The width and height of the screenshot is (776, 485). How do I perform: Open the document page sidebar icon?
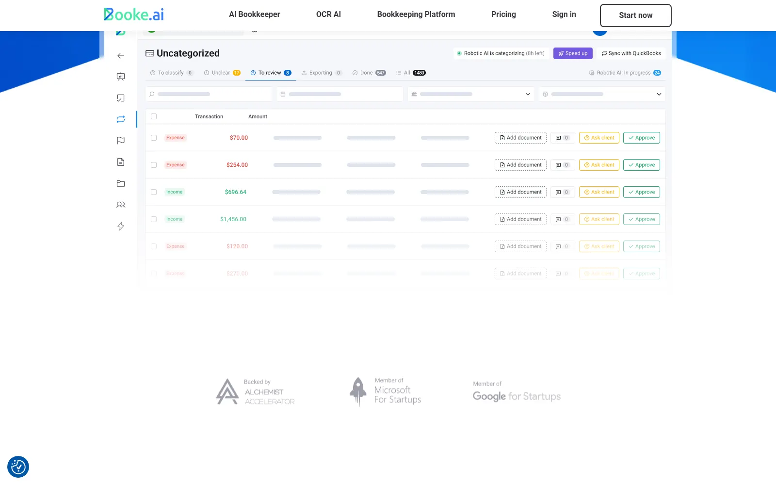point(121,162)
